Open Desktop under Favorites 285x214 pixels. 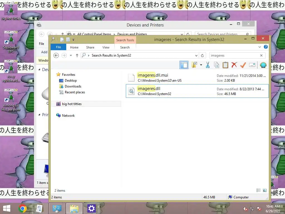coord(70,81)
